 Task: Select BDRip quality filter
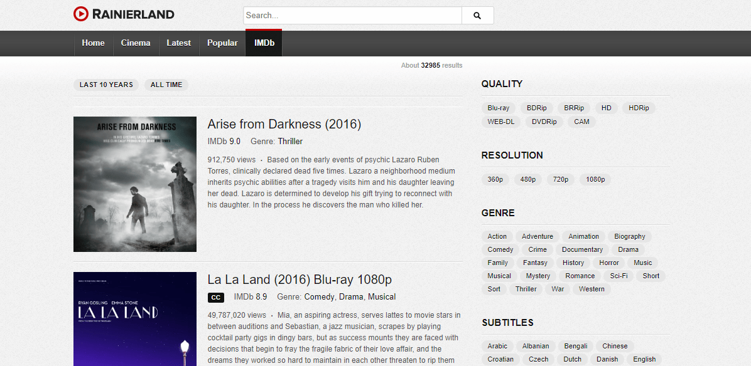[x=536, y=108]
